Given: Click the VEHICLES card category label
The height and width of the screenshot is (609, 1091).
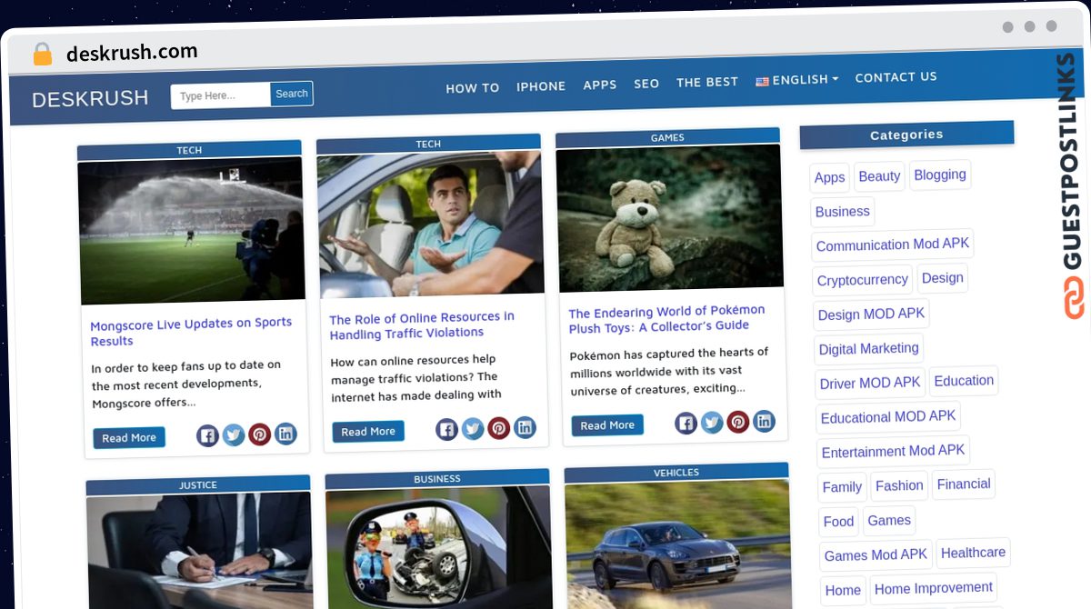Looking at the screenshot, I should (x=676, y=472).
